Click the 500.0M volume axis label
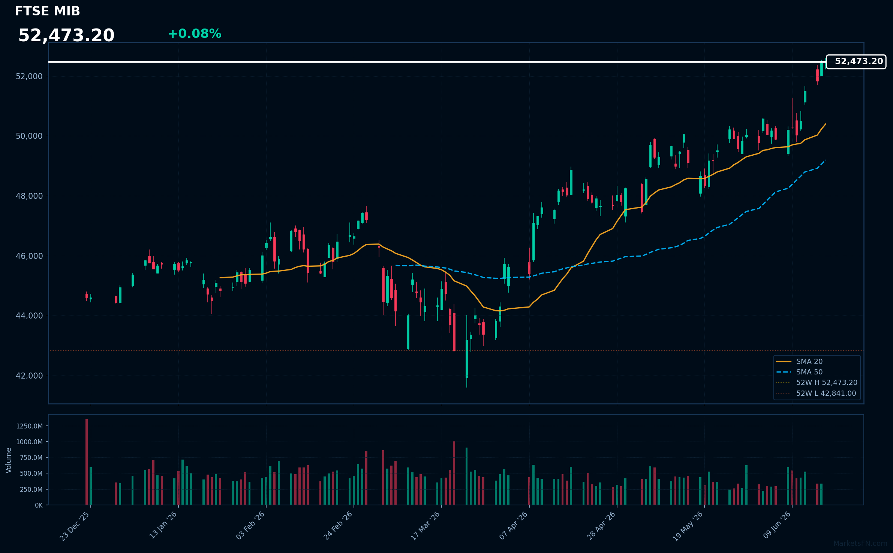Image resolution: width=893 pixels, height=553 pixels. point(31,474)
